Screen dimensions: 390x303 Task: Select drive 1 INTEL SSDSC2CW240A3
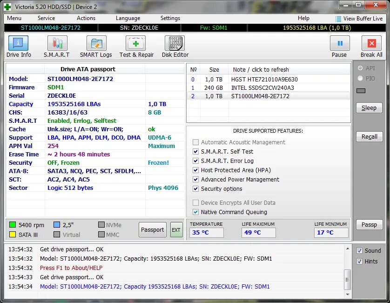[x=268, y=88]
